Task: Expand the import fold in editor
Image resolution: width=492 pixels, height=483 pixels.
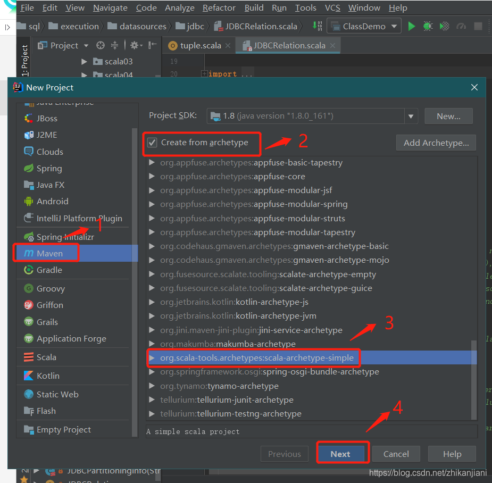Action: click(x=204, y=74)
